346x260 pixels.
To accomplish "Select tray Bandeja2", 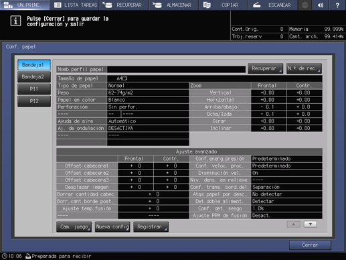I will point(34,77).
